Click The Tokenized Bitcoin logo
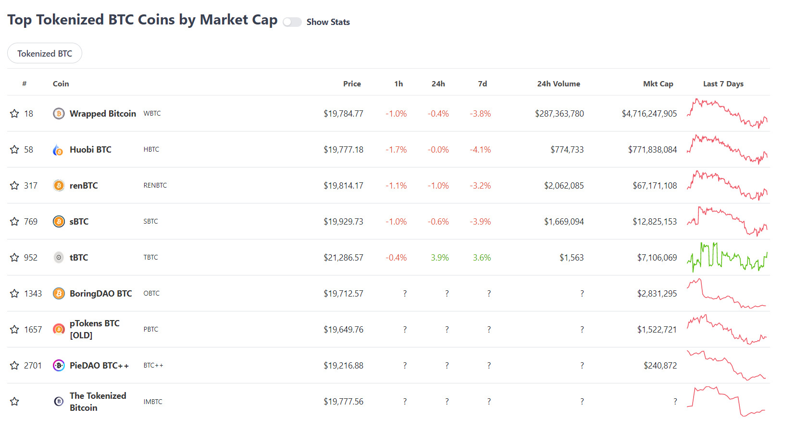The width and height of the screenshot is (796, 429). point(59,402)
